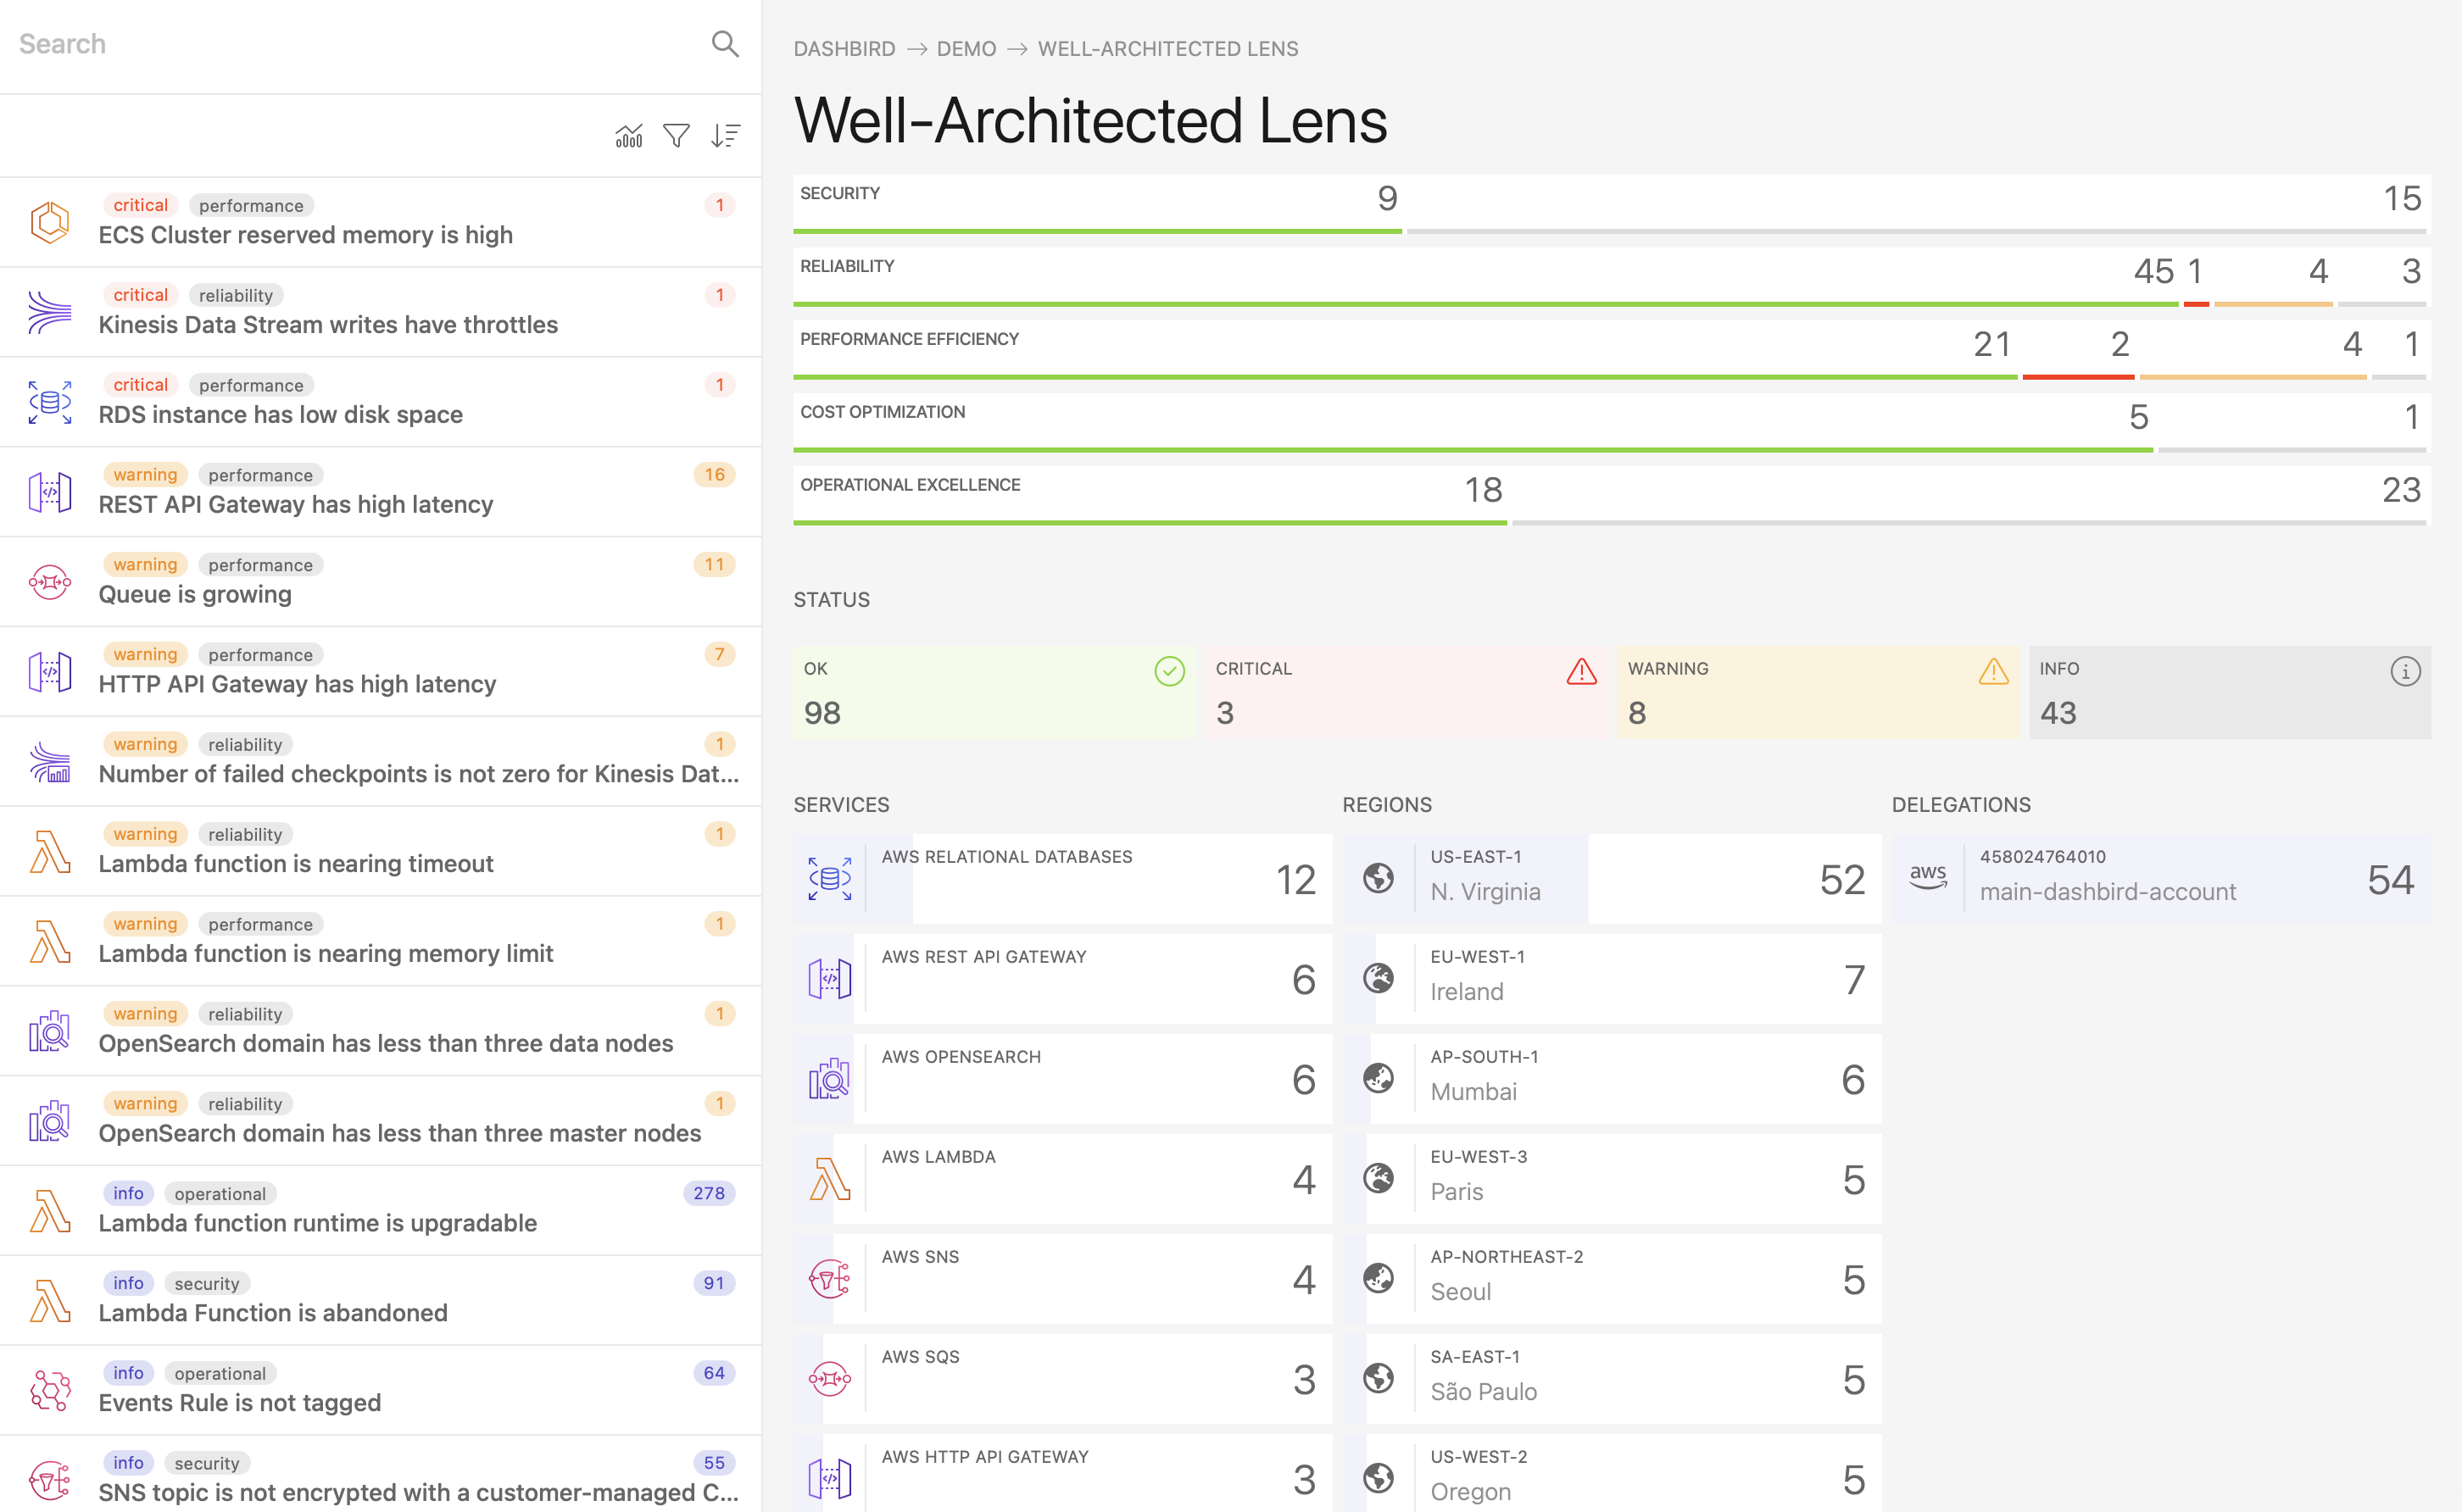The width and height of the screenshot is (2462, 1512).
Task: Select the SECURITY pillar bar
Action: (x=1612, y=205)
